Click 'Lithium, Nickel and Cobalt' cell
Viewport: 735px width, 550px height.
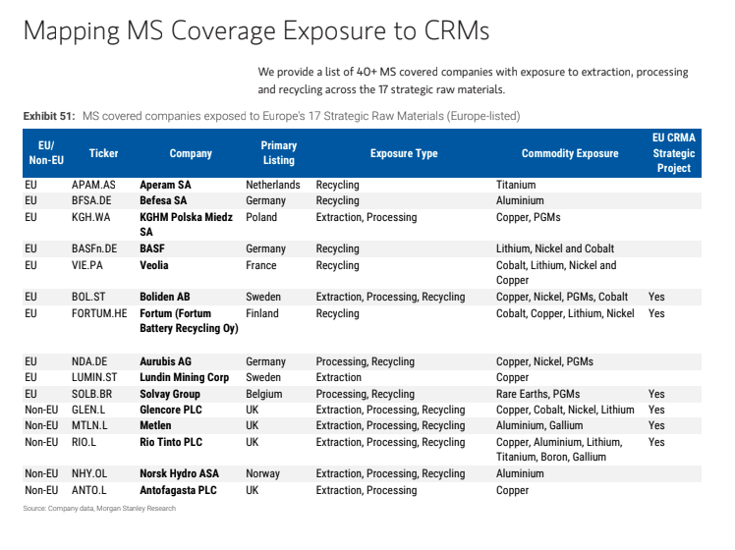555,248
